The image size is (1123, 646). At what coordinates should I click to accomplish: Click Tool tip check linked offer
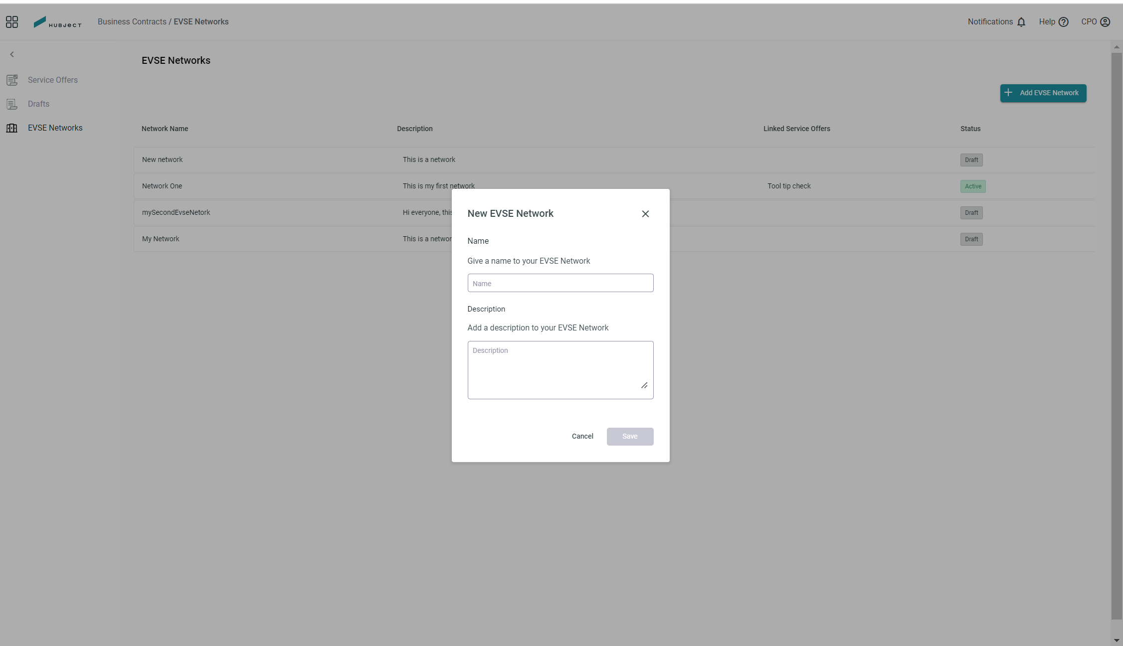pos(789,186)
